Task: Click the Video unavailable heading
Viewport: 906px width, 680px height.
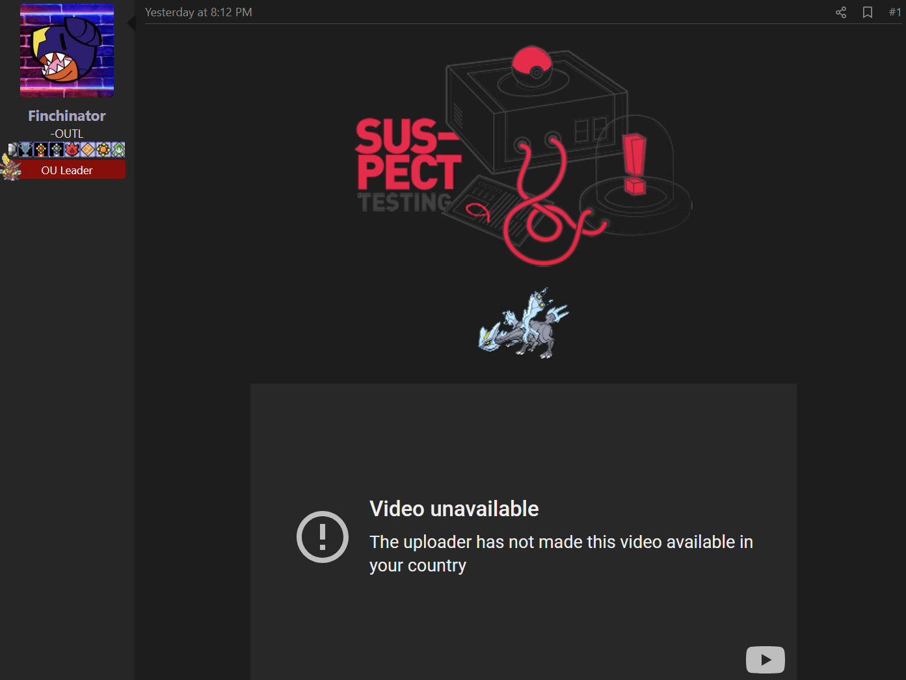Action: [454, 509]
